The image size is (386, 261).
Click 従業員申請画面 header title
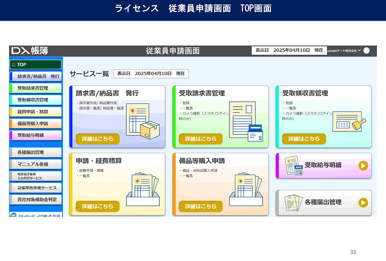tap(173, 51)
